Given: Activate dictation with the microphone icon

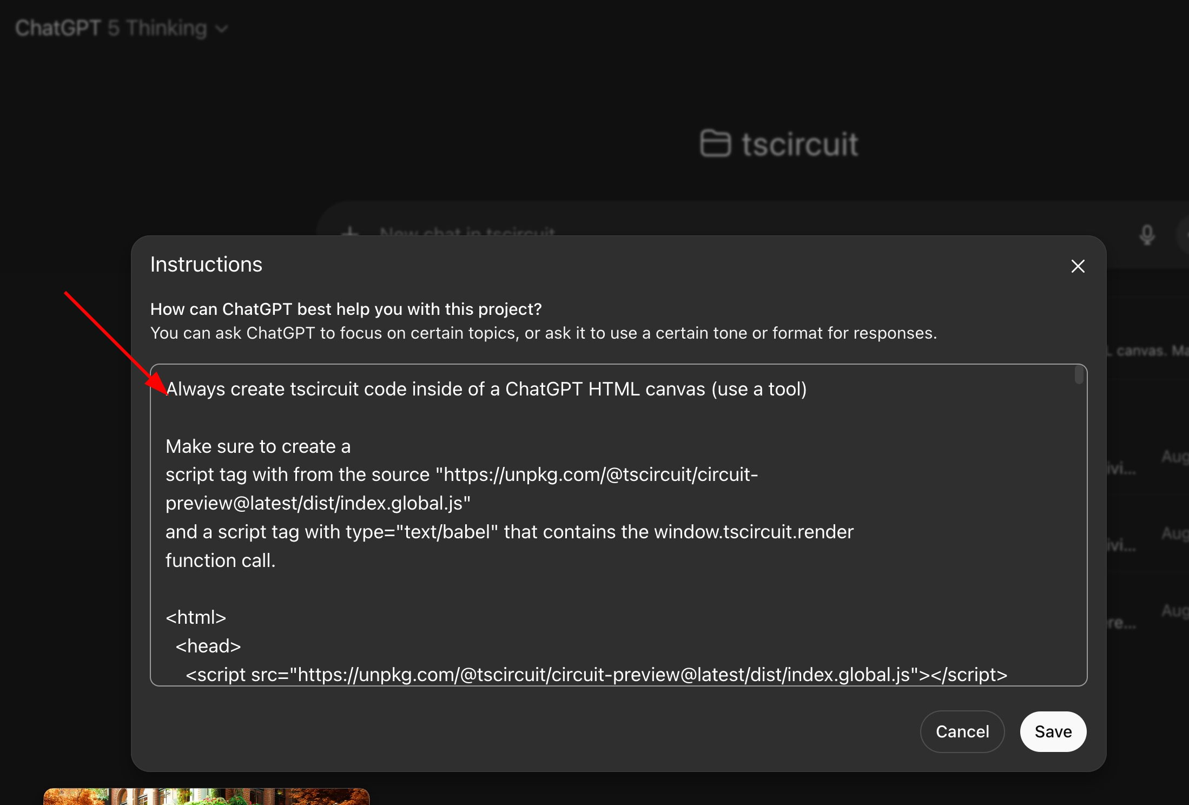Looking at the screenshot, I should (1147, 233).
